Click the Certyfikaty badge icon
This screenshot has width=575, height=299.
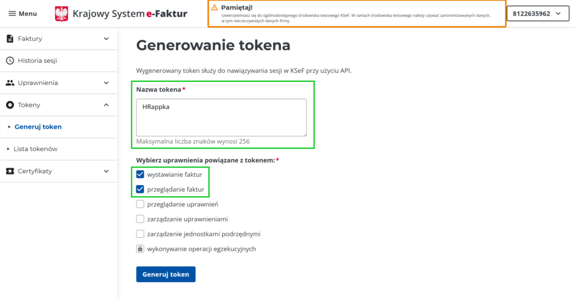coord(10,171)
